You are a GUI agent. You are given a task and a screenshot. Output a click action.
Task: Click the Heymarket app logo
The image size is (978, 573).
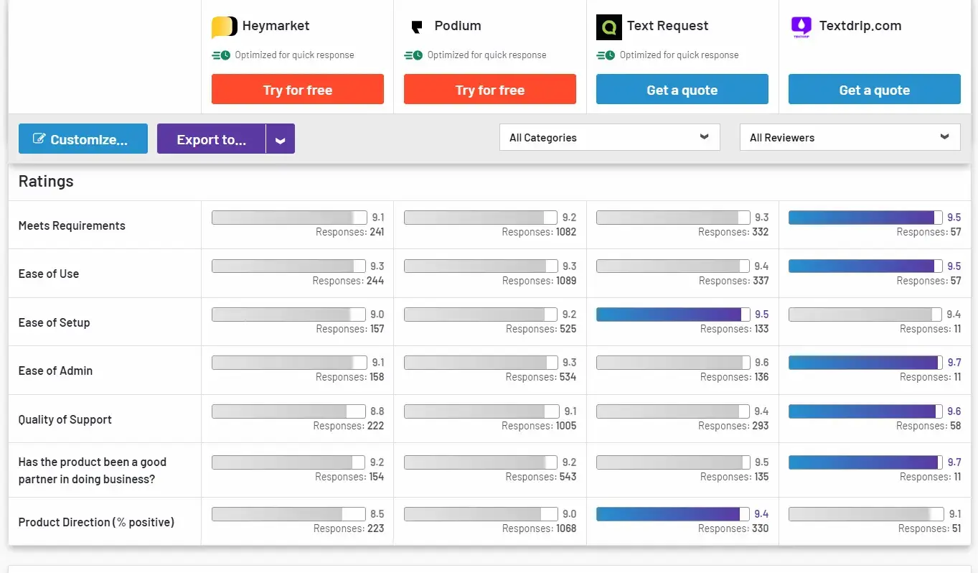[224, 26]
